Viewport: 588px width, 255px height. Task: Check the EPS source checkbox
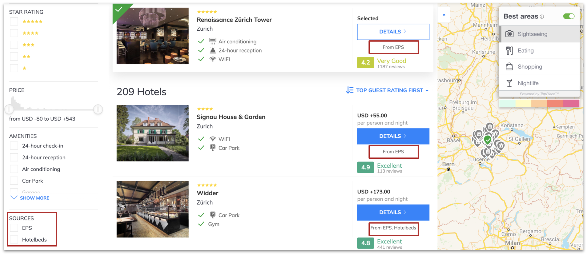pos(14,228)
